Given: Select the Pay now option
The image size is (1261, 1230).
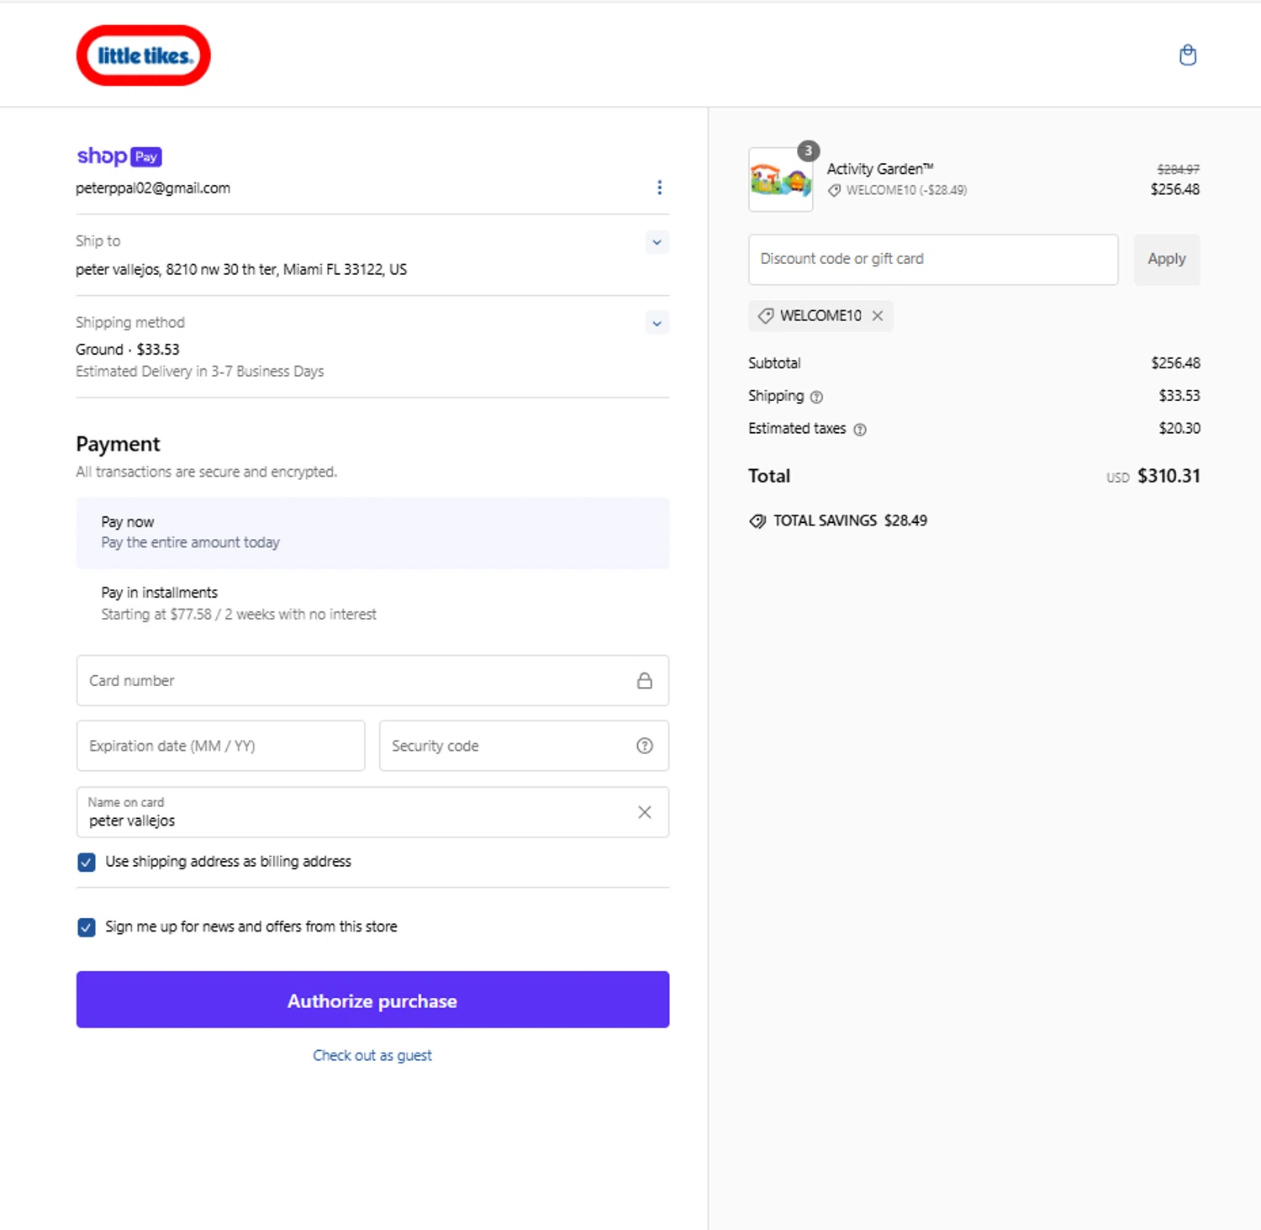Looking at the screenshot, I should 372,532.
